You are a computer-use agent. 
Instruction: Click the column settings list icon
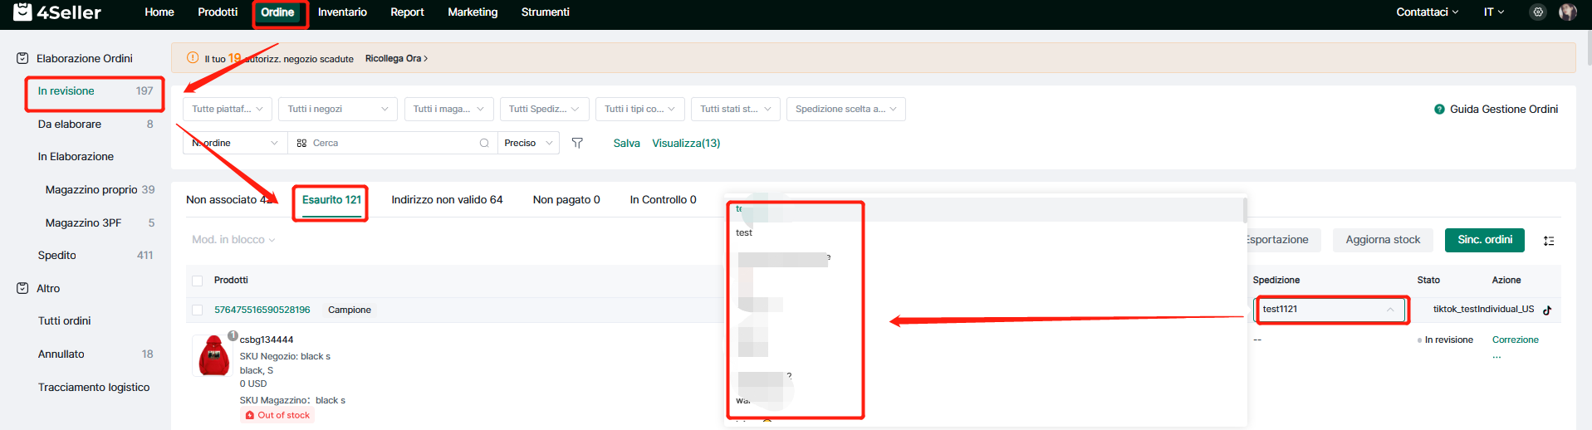[x=1548, y=241]
